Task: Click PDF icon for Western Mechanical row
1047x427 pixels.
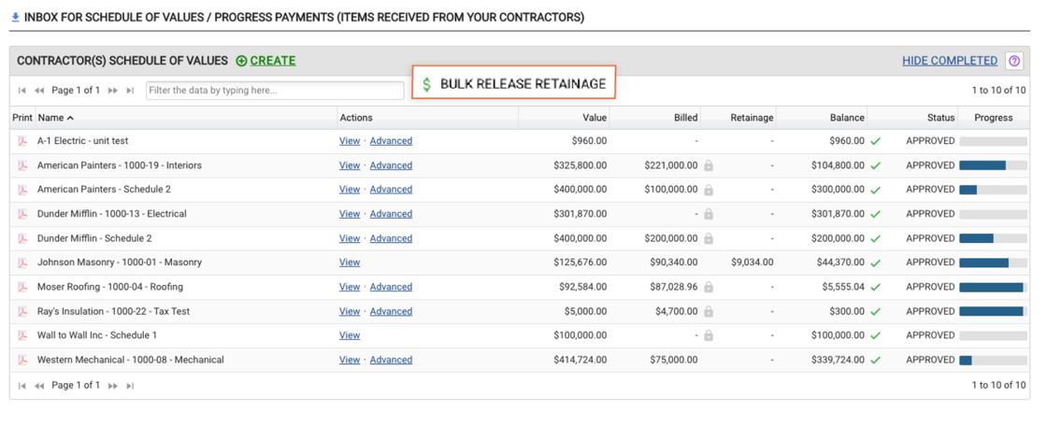Action: point(22,360)
